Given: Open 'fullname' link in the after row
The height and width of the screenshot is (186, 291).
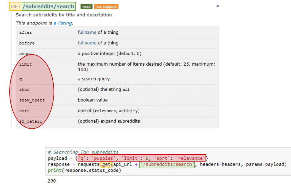Looking at the screenshot, I should pos(87,32).
